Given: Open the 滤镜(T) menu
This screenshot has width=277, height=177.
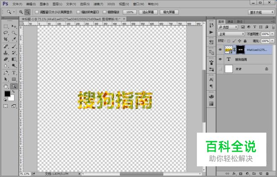Looking at the screenshot, I should [98, 4].
